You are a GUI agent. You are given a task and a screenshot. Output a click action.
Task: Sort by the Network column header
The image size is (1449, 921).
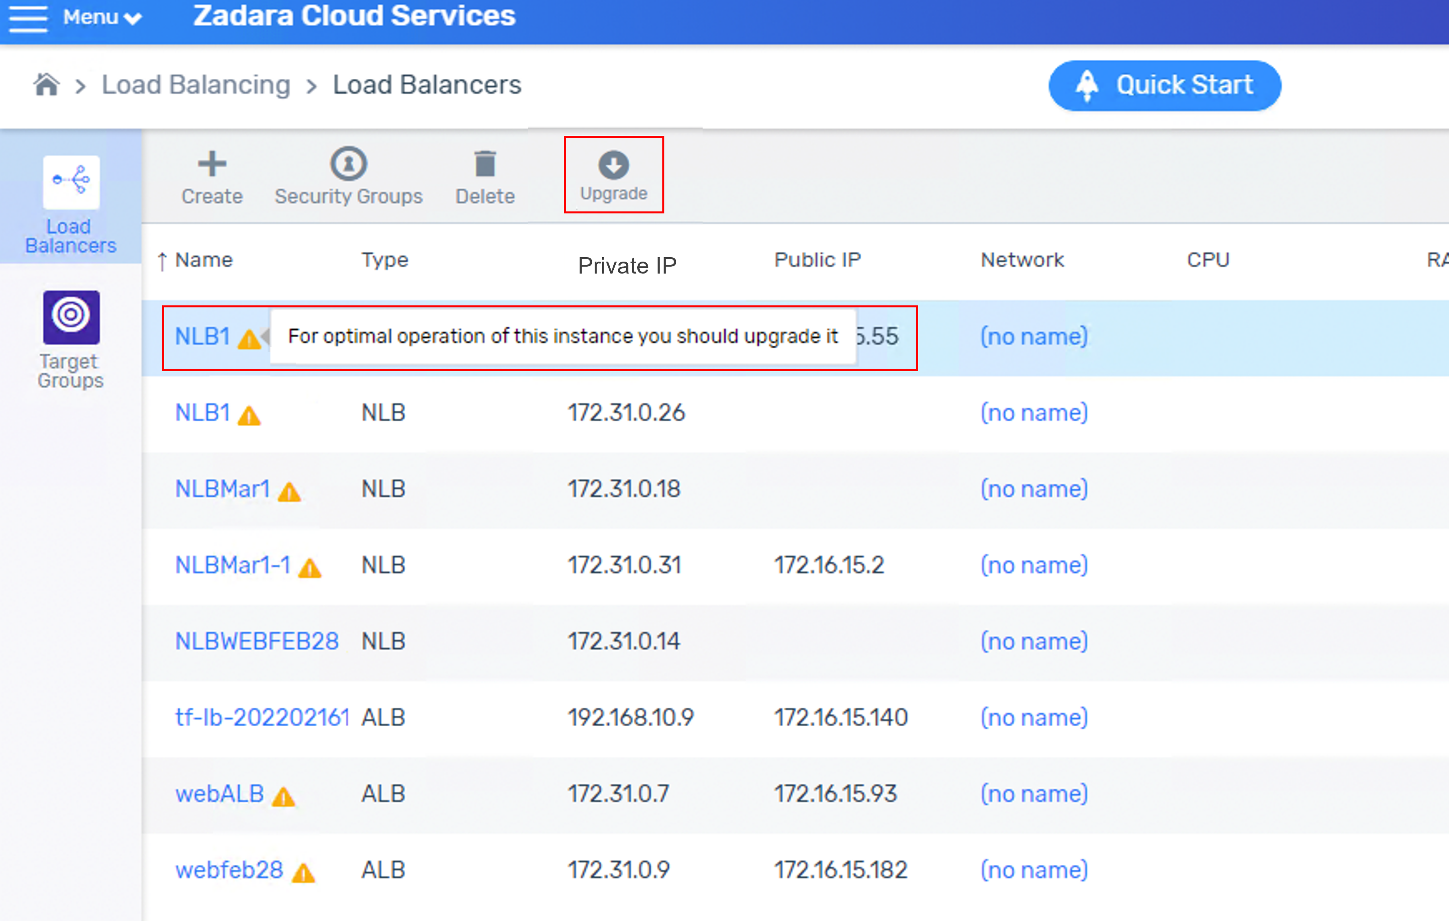coord(1022,260)
